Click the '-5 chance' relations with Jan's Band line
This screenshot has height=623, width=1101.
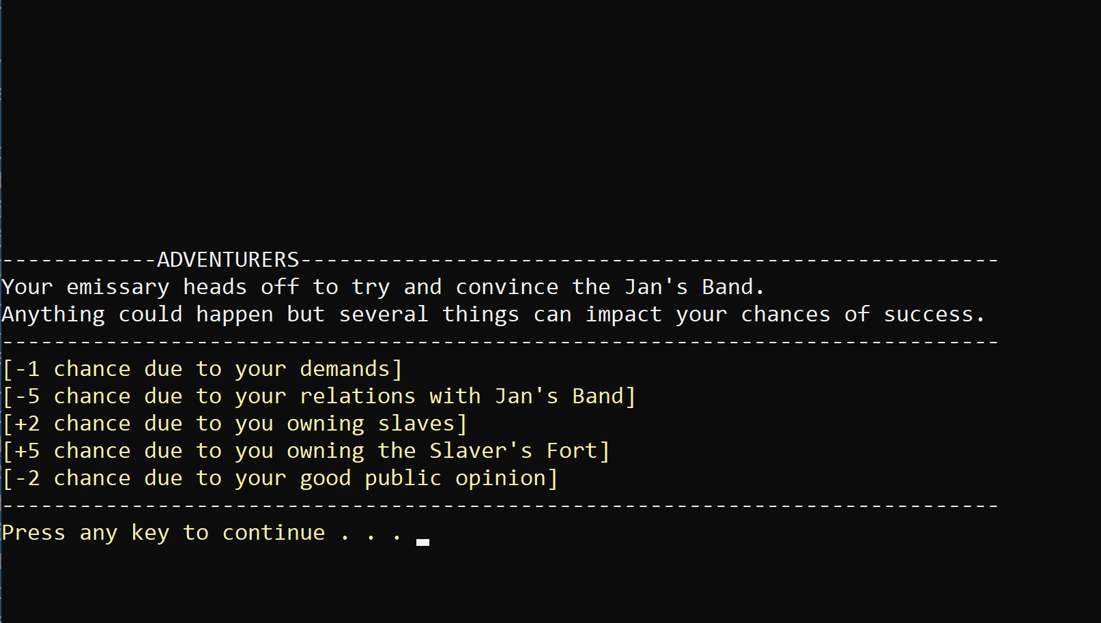319,396
